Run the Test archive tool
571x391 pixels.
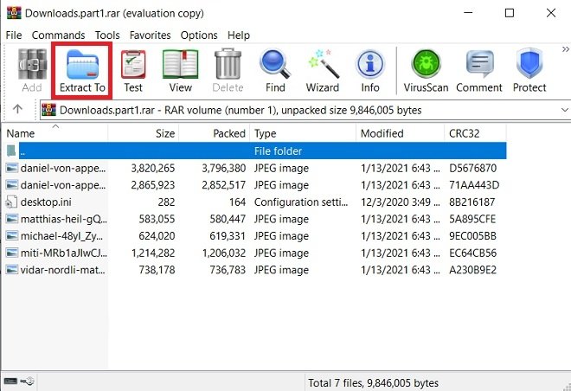(x=133, y=71)
